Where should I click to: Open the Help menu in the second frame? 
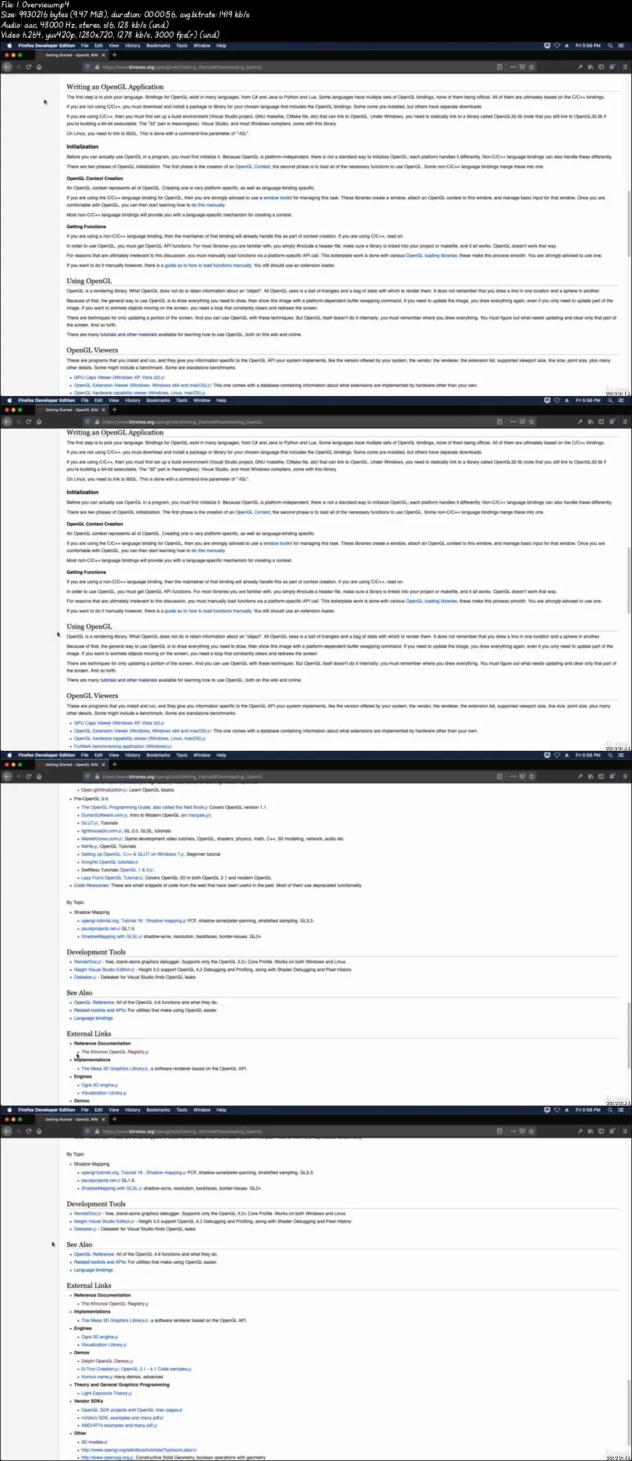(x=221, y=400)
